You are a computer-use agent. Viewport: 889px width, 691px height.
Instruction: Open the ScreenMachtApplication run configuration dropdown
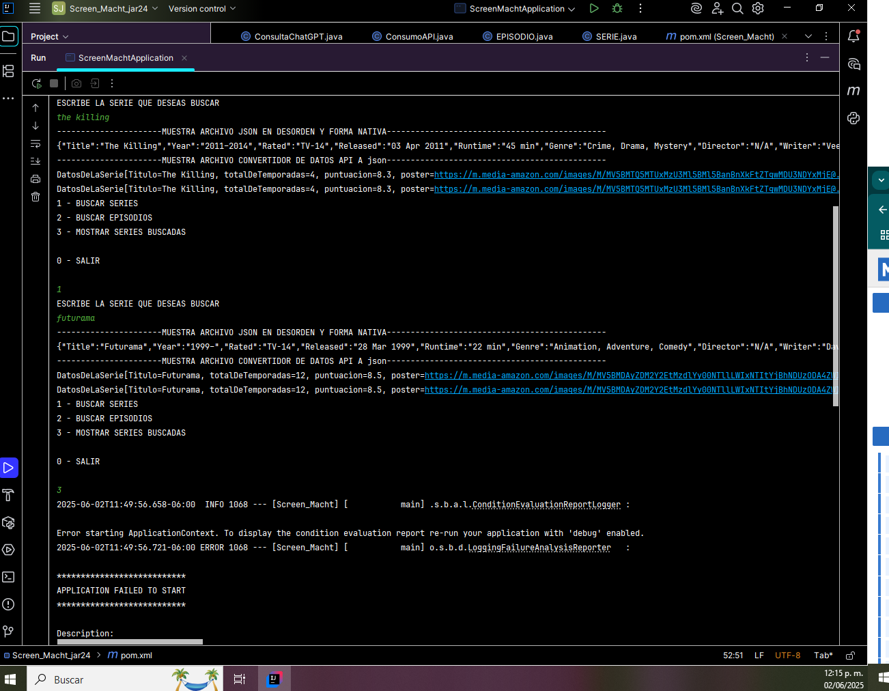coord(515,8)
